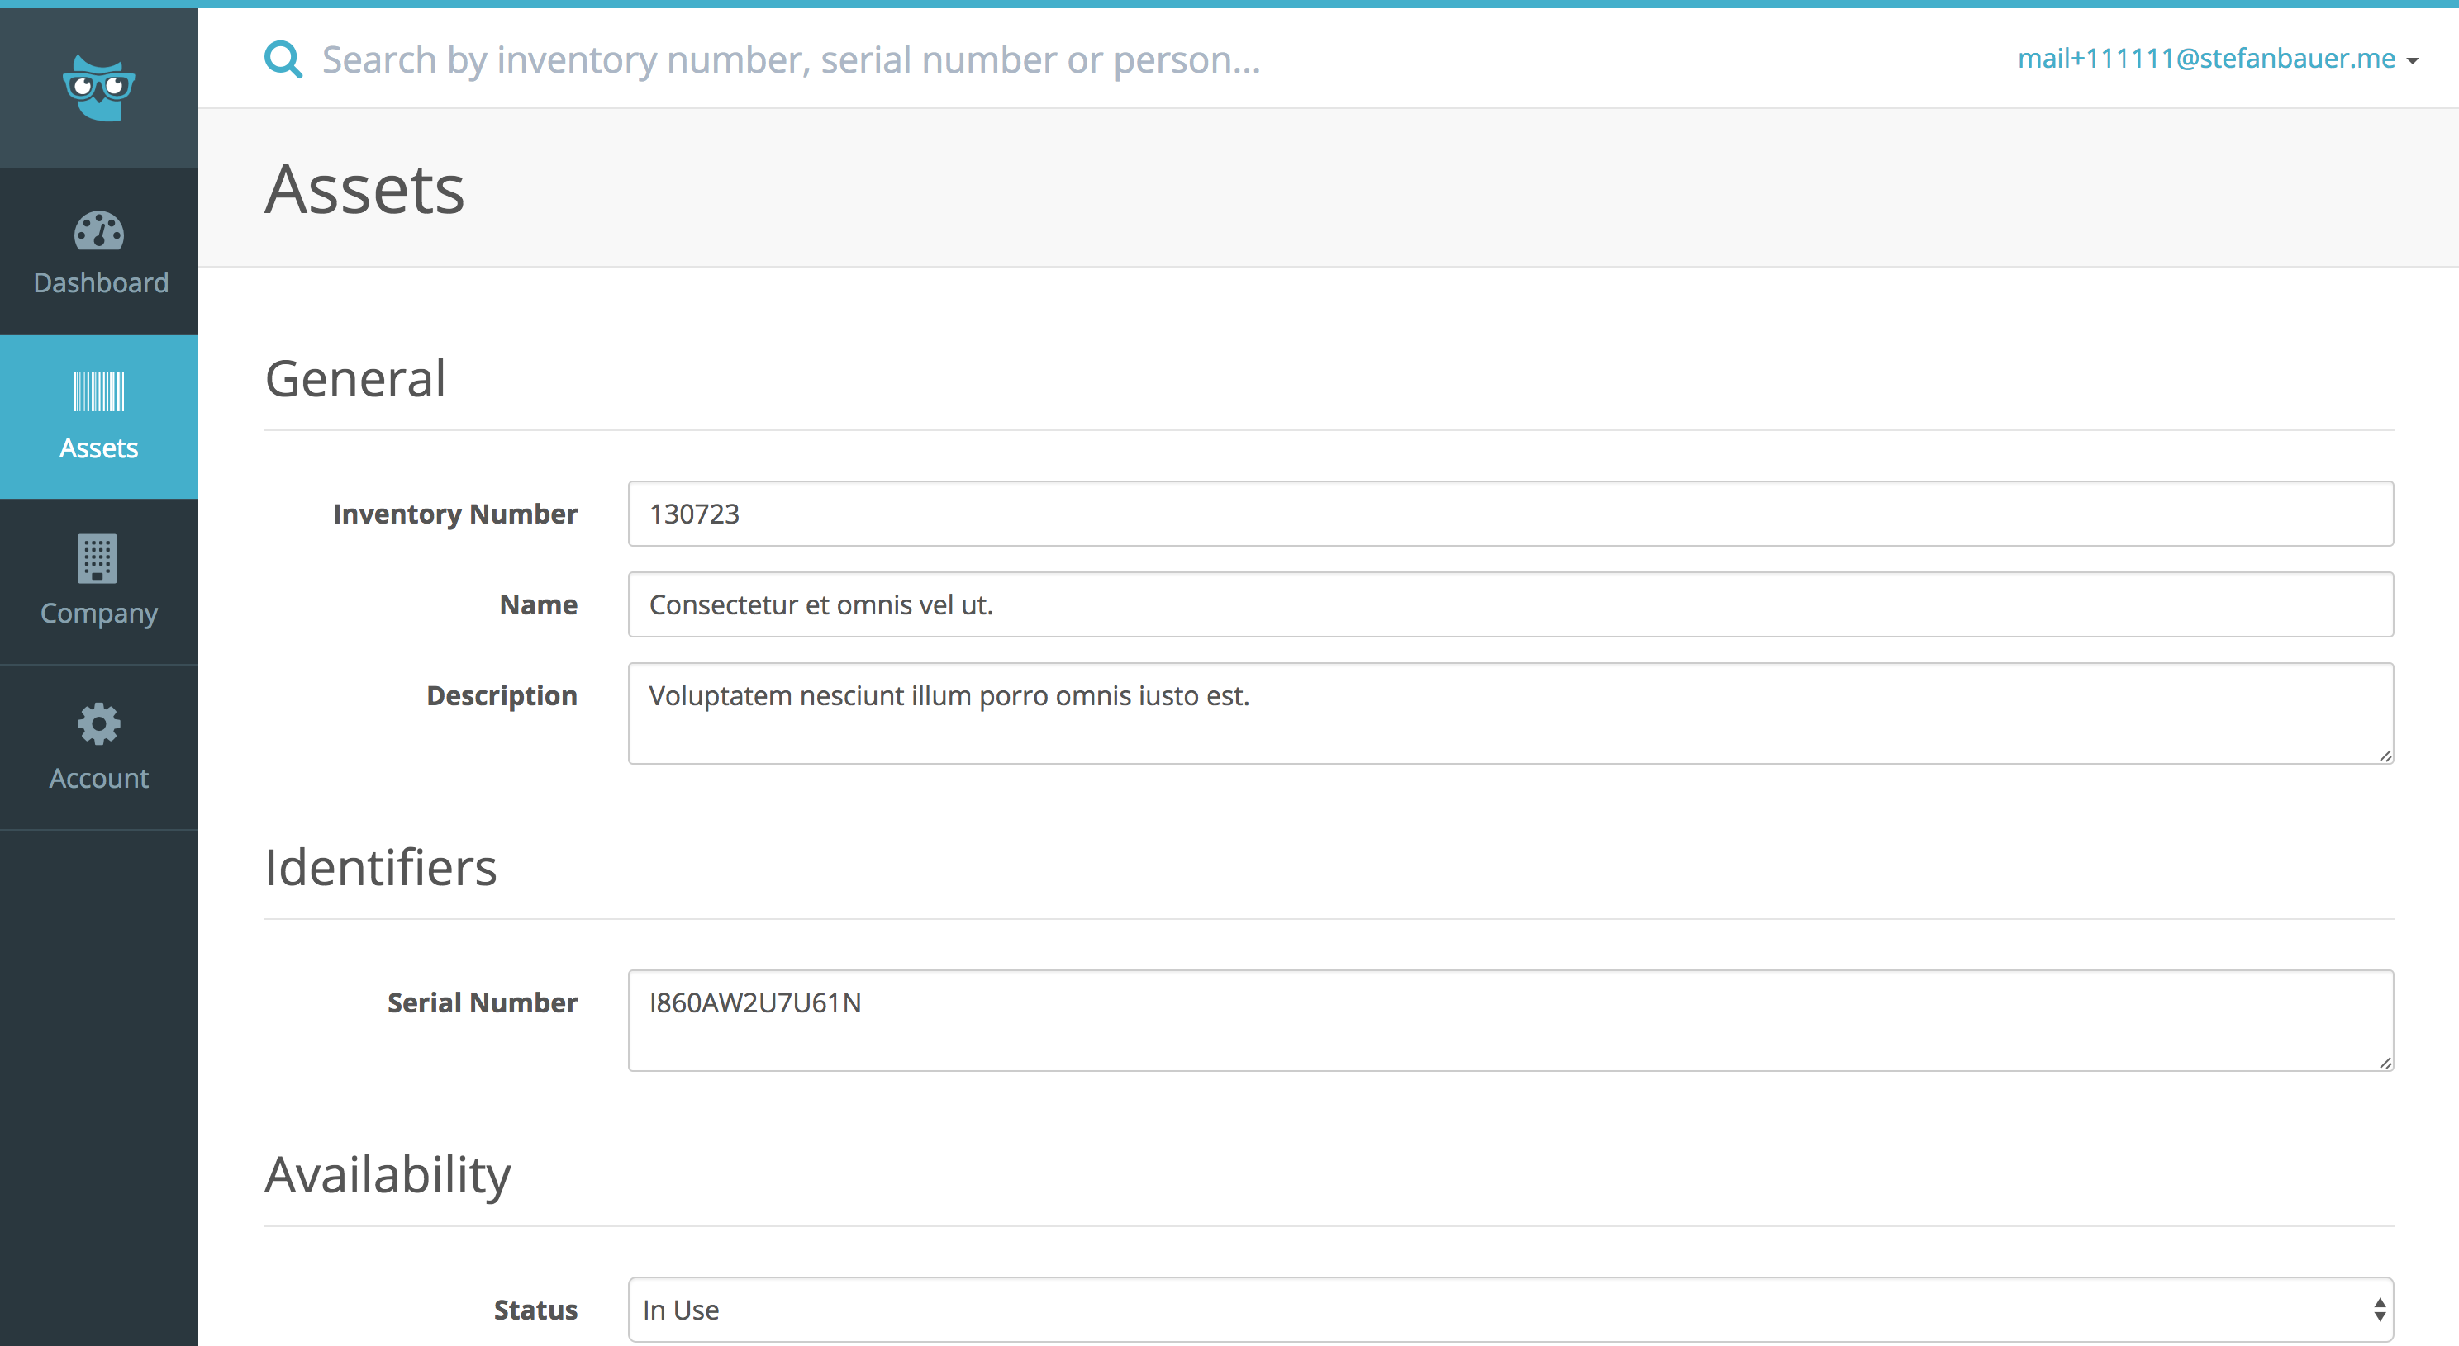Open the Assets menu label
Image resolution: width=2459 pixels, height=1346 pixels.
click(99, 448)
